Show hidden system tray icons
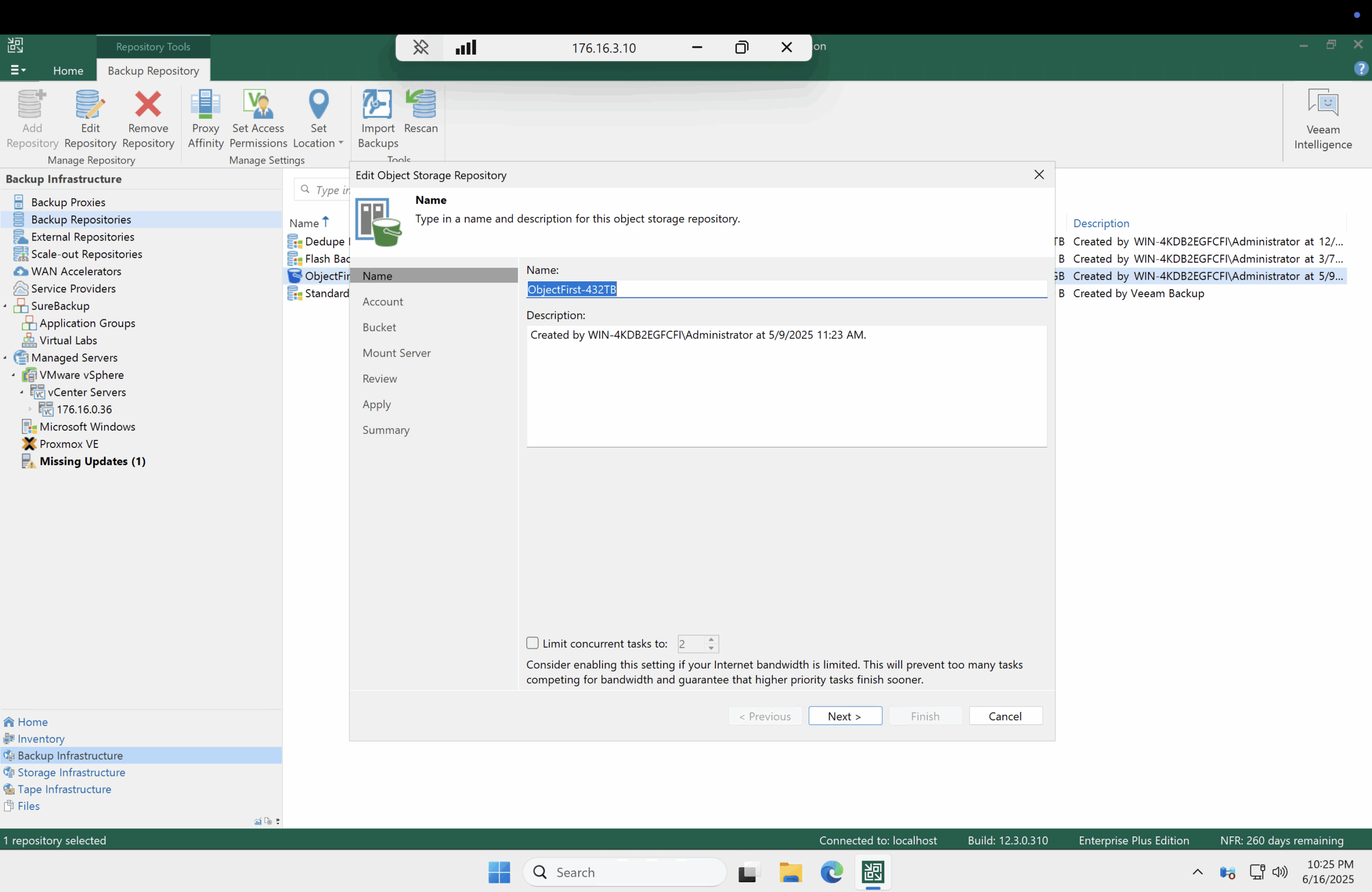The image size is (1372, 892). coord(1197,871)
